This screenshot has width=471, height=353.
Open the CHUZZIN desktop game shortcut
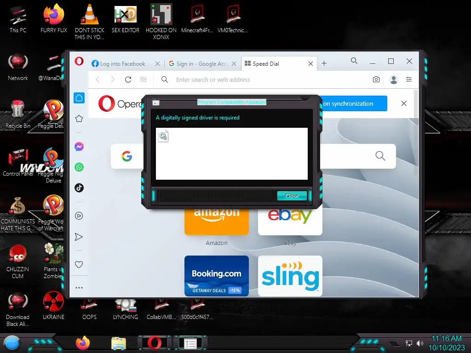point(18,262)
